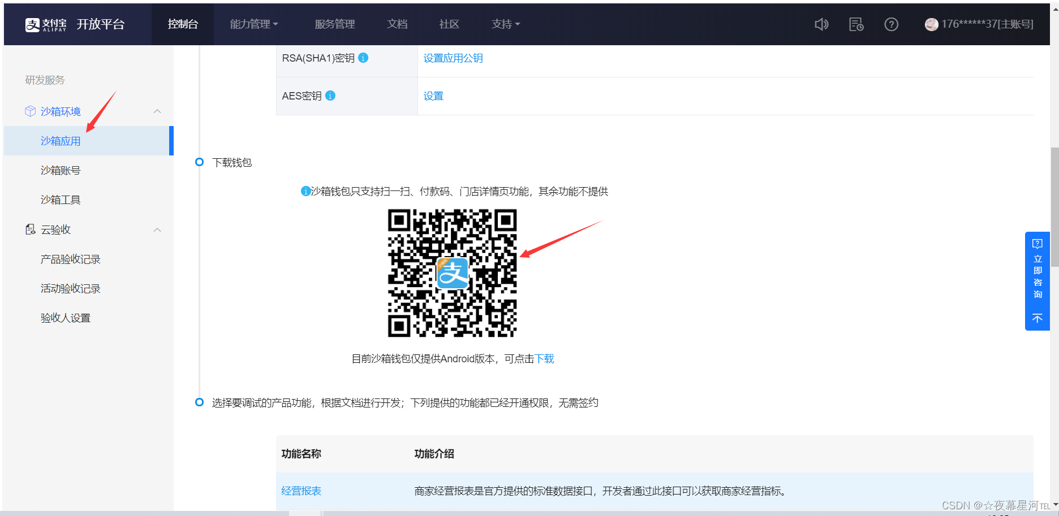Image resolution: width=1059 pixels, height=516 pixels.
Task: Click the account name 176******37[主账号]
Action: [987, 24]
